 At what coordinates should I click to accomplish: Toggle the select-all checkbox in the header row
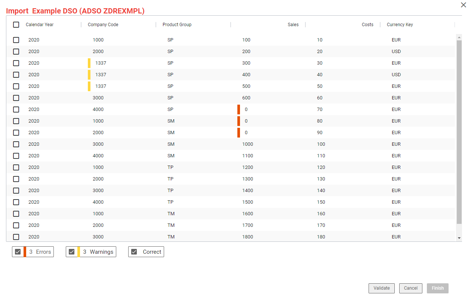[16, 24]
